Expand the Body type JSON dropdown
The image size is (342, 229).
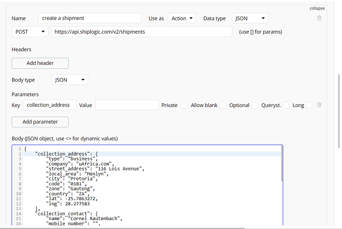69,79
